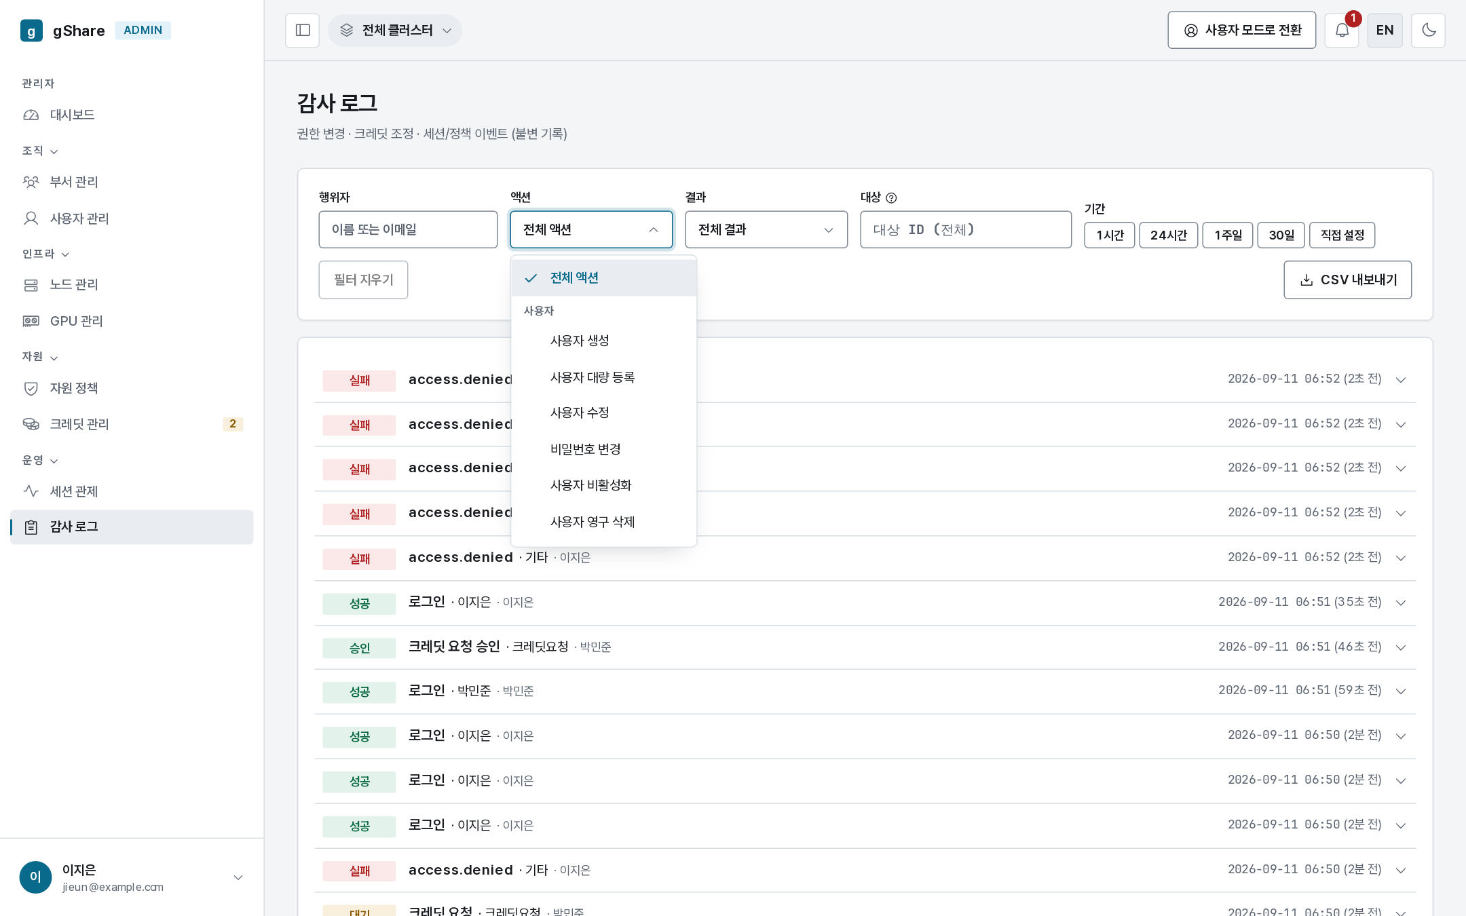The image size is (1466, 916).
Task: Open the 전체 결과 dropdown
Action: point(766,230)
